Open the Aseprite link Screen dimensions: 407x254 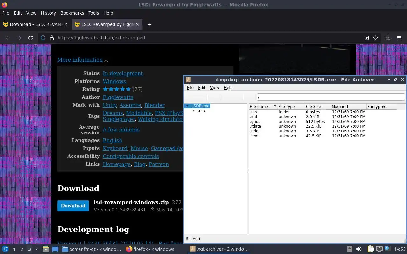tap(130, 105)
